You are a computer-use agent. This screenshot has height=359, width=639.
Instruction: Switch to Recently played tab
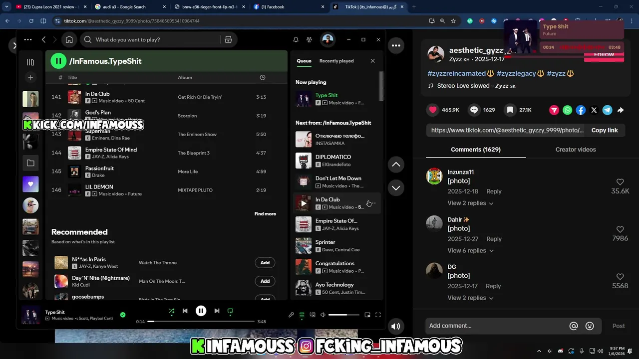pos(336,61)
